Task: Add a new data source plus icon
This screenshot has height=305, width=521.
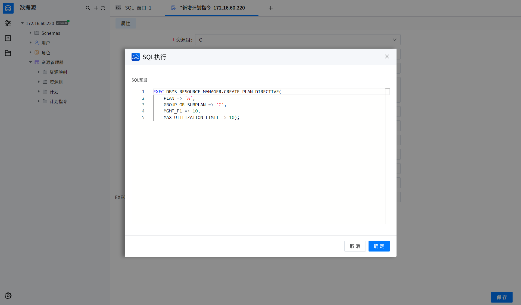Action: click(x=96, y=8)
